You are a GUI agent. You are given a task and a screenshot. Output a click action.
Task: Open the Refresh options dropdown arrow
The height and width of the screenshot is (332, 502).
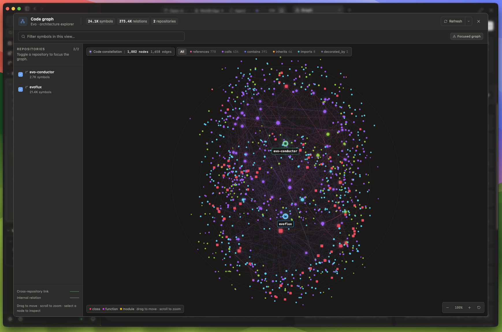(469, 21)
